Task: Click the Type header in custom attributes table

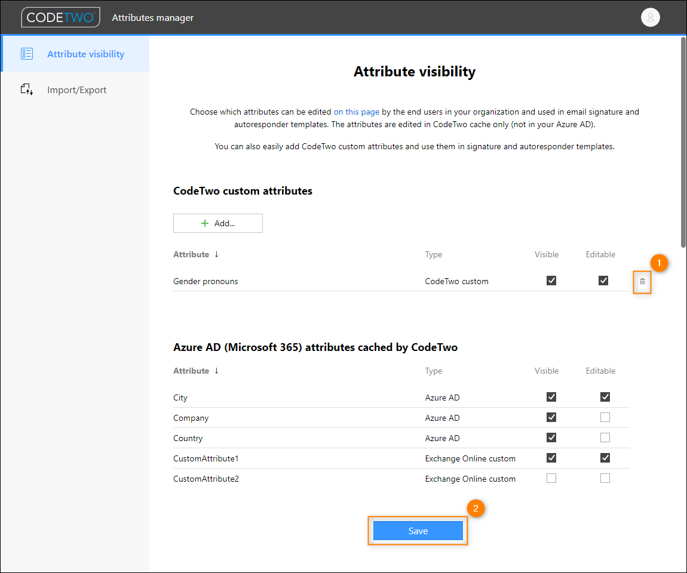Action: coord(433,254)
